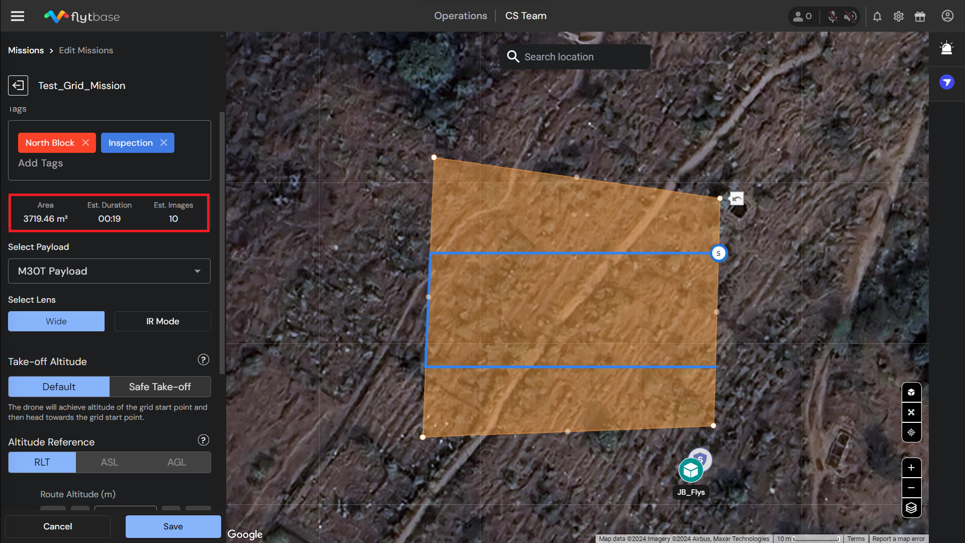Open the blue filter funnel icon
The height and width of the screenshot is (543, 965).
pos(946,82)
